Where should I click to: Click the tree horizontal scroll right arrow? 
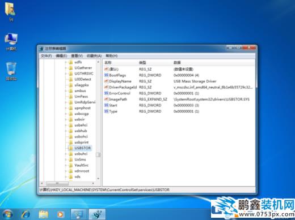click(x=93, y=183)
